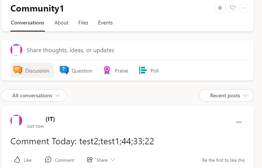The image size is (262, 168).
Task: Click the Comment speech bubble icon
Action: pyautogui.click(x=48, y=159)
